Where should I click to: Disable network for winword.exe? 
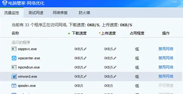166,76
